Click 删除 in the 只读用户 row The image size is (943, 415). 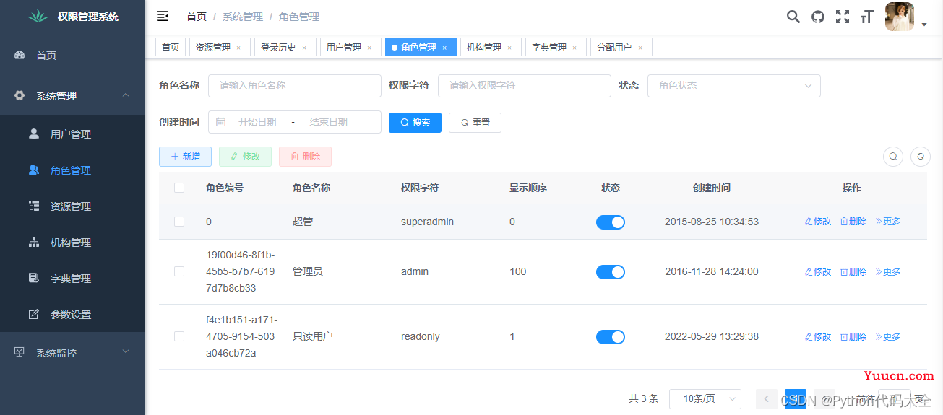(x=853, y=336)
